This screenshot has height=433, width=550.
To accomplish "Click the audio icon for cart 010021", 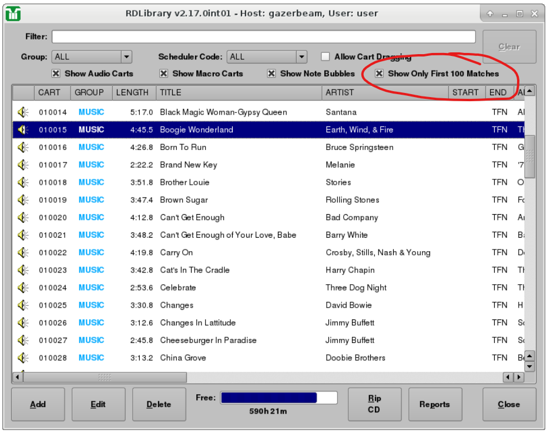I will click(23, 235).
